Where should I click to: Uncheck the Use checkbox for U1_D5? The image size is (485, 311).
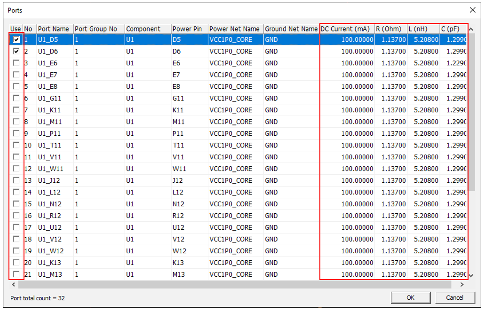tap(16, 40)
